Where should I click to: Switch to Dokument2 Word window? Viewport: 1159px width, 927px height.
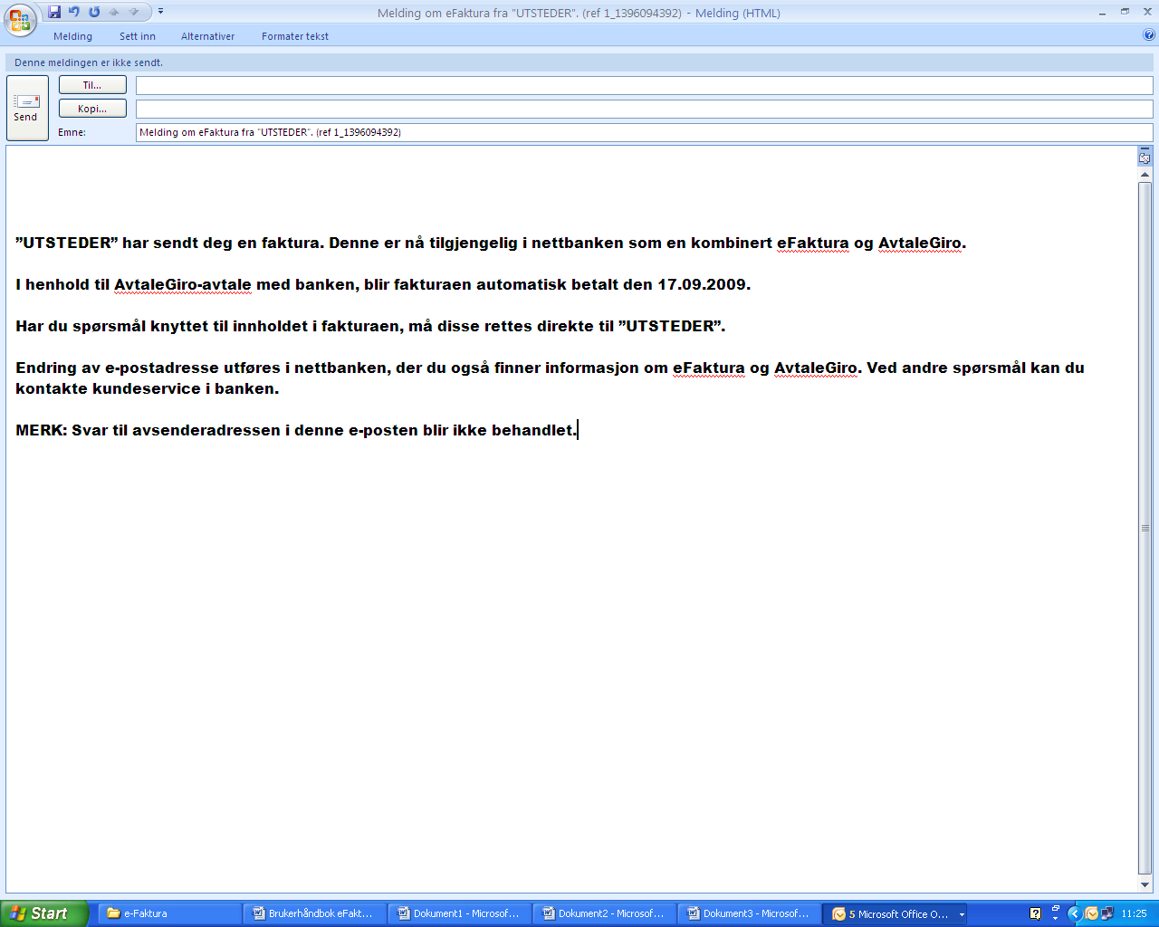click(605, 913)
